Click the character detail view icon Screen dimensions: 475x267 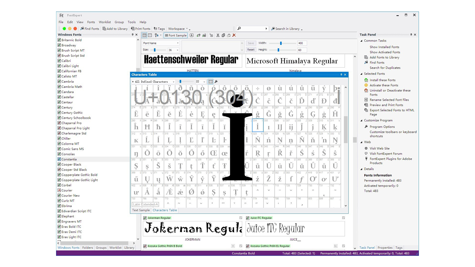(x=210, y=82)
